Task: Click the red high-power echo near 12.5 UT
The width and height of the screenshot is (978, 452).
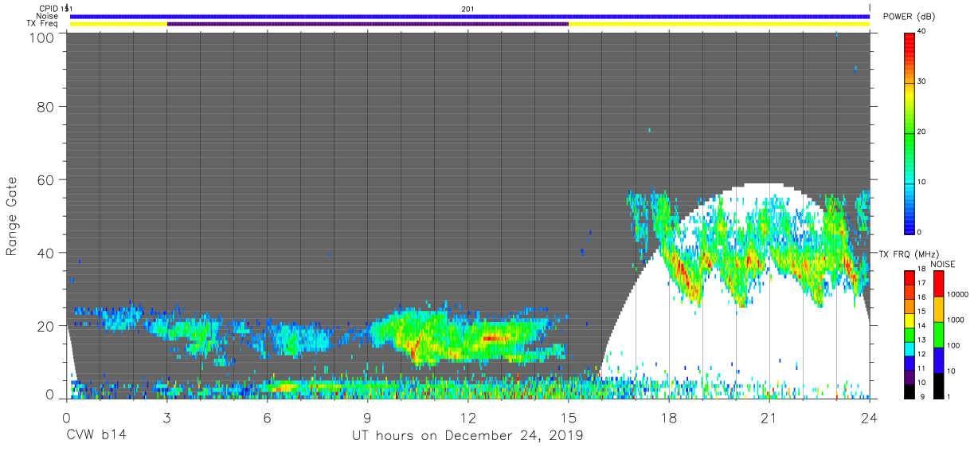Action: click(x=495, y=337)
